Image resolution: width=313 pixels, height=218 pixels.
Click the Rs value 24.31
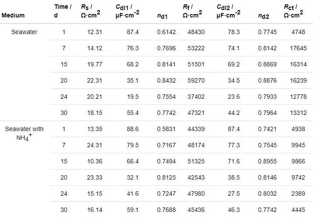click(x=94, y=145)
